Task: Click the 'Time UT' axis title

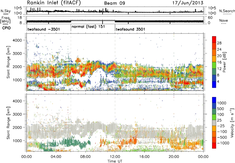Action: pyautogui.click(x=115, y=161)
